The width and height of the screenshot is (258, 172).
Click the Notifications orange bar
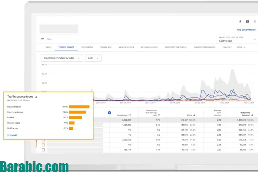(x=71, y=128)
